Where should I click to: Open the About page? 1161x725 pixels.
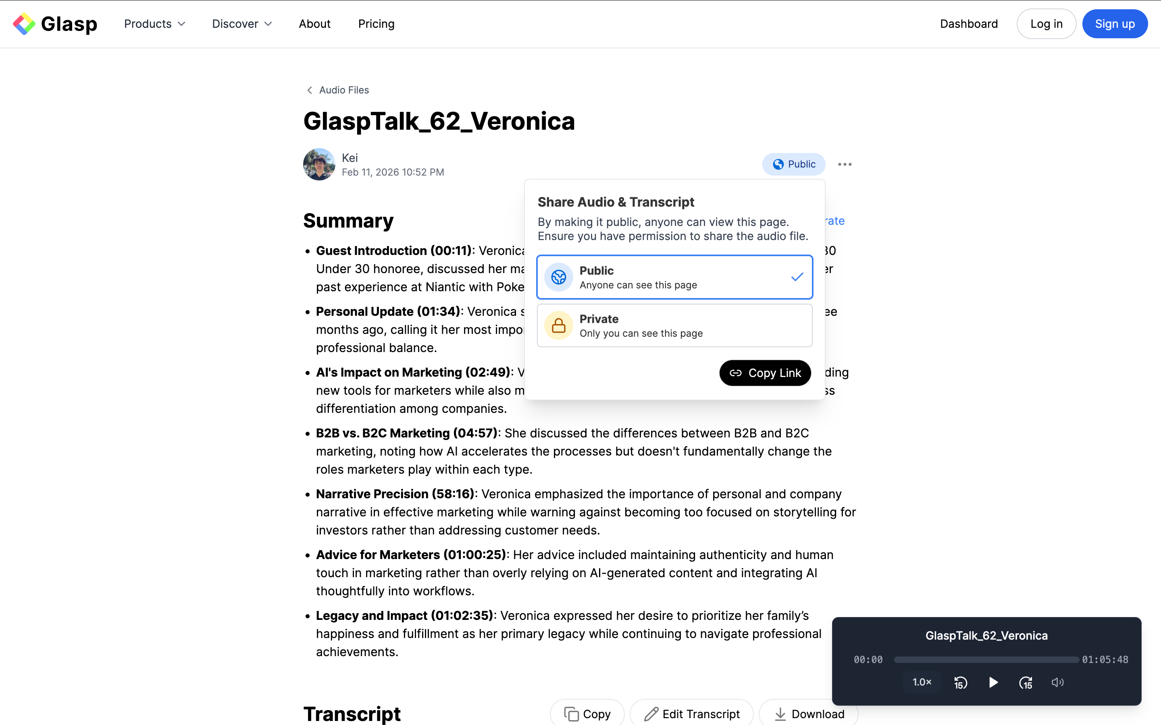coord(314,24)
